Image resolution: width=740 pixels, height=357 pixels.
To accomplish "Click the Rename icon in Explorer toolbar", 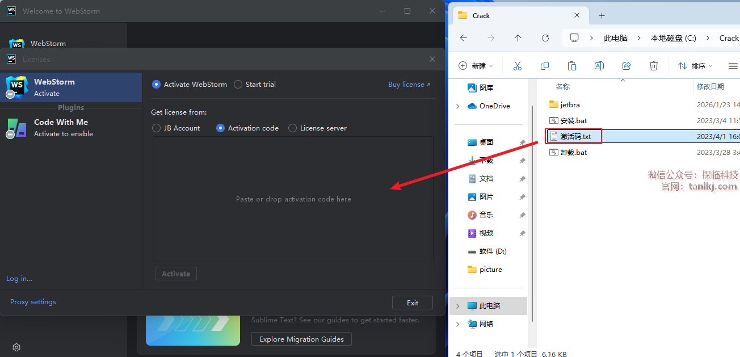I will [x=599, y=66].
